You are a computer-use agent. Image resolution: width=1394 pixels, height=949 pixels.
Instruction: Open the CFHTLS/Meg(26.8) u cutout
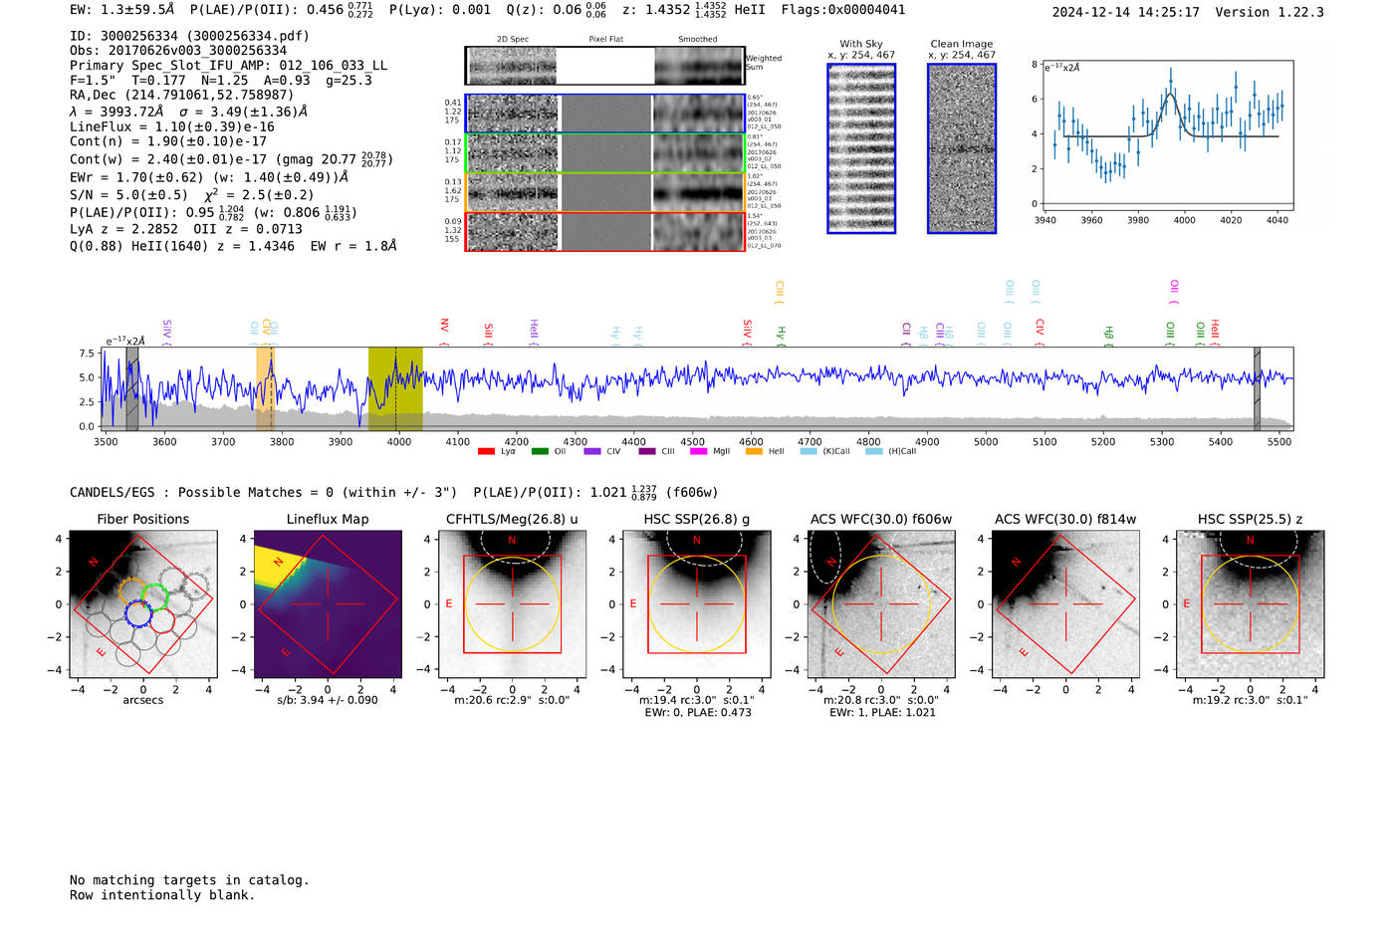[x=513, y=603]
